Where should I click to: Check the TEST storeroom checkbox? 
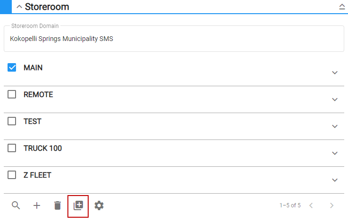[x=12, y=122]
